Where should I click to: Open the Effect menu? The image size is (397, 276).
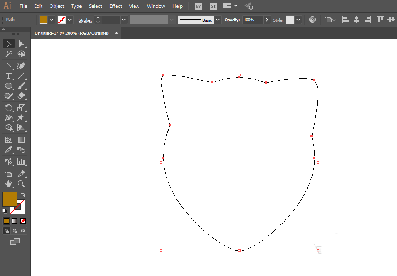116,6
